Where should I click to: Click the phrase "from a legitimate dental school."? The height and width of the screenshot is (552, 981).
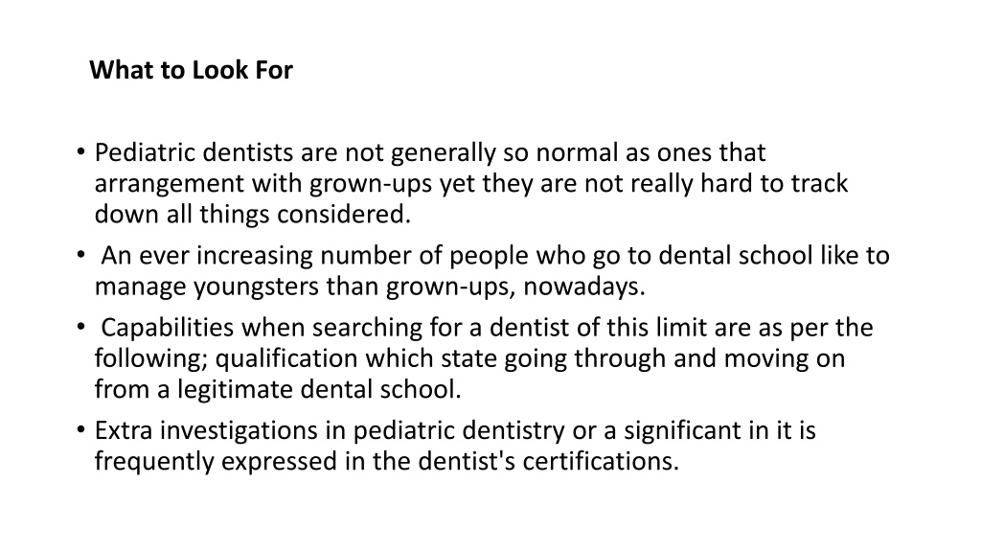point(278,389)
